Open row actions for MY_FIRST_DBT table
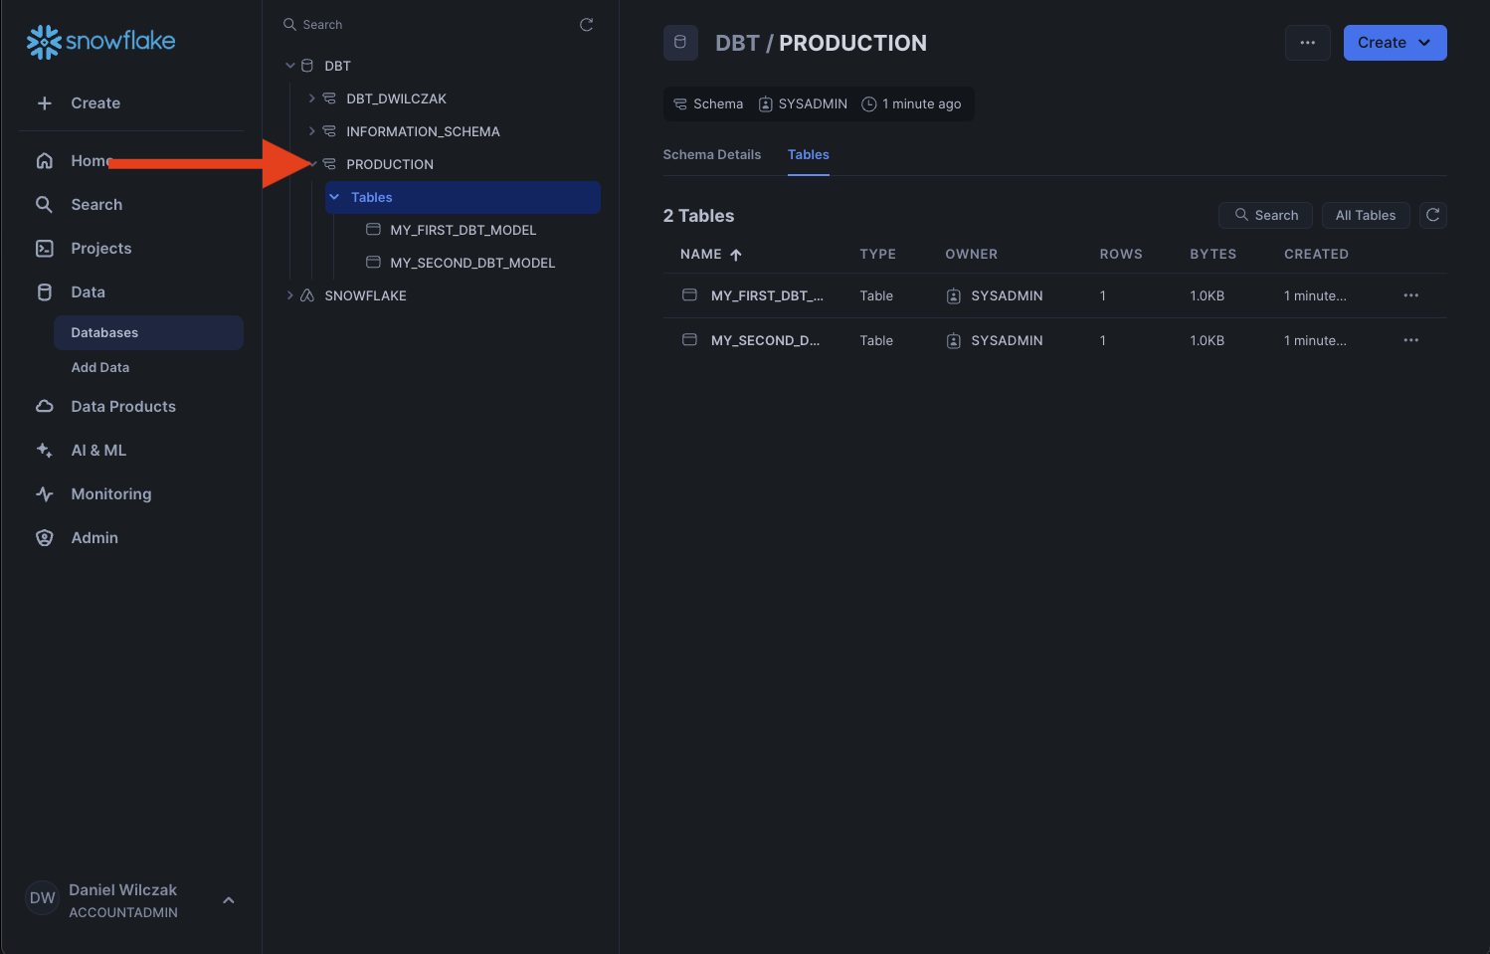The image size is (1490, 954). coord(1411,295)
